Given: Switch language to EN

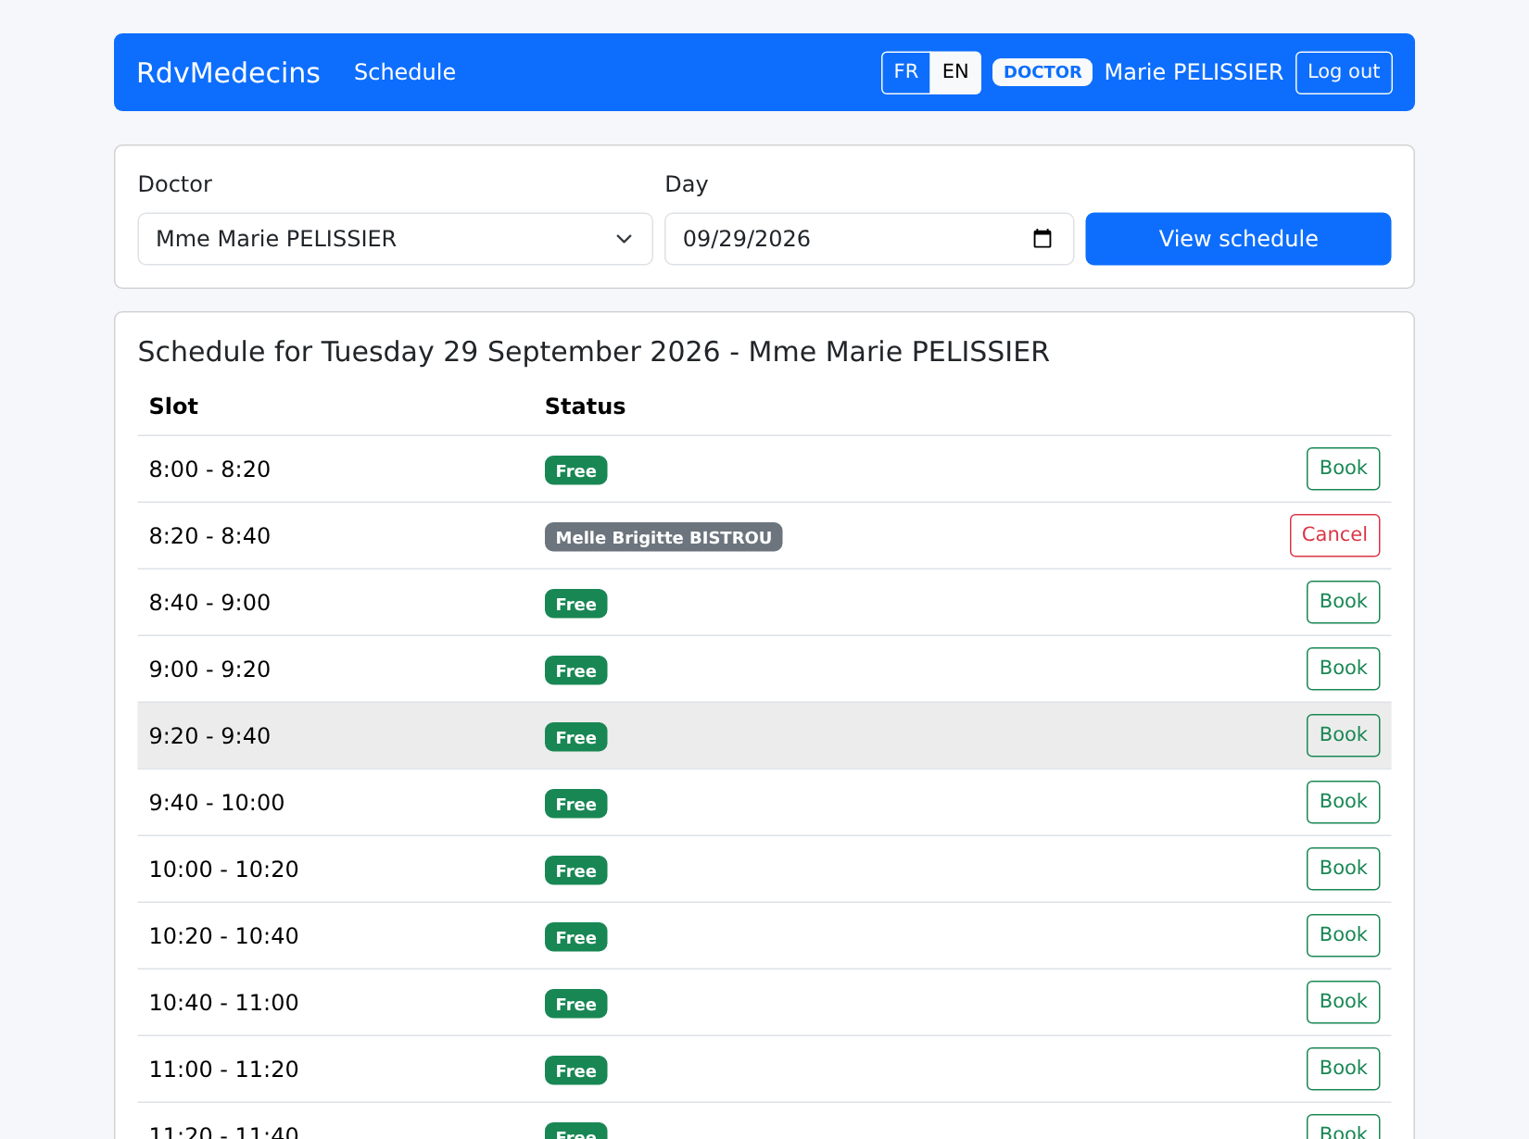Looking at the screenshot, I should [955, 72].
